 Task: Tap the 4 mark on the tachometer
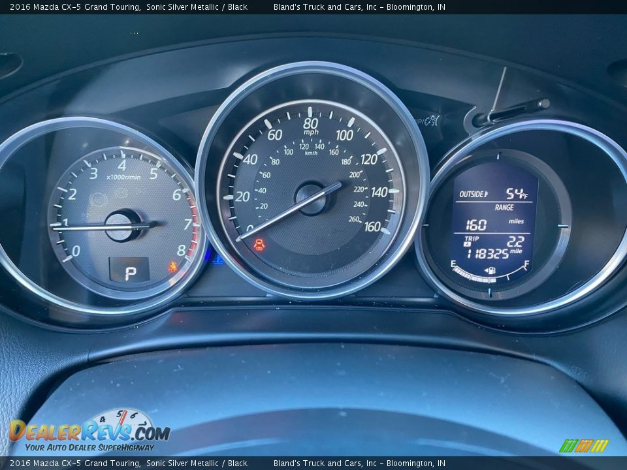tap(122, 164)
